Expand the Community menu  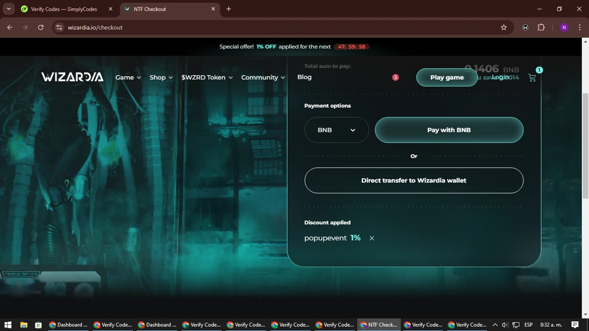click(x=263, y=77)
